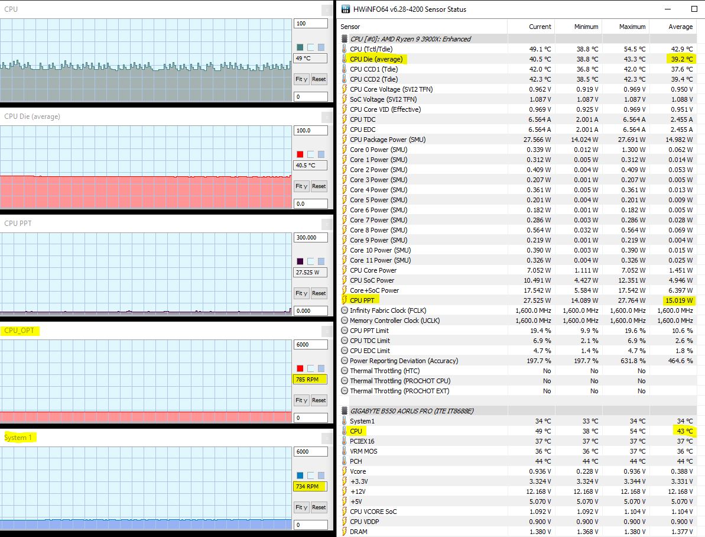This screenshot has height=537, width=705.
Task: Change blue color swatch of System 1 graph
Action: tap(300, 475)
